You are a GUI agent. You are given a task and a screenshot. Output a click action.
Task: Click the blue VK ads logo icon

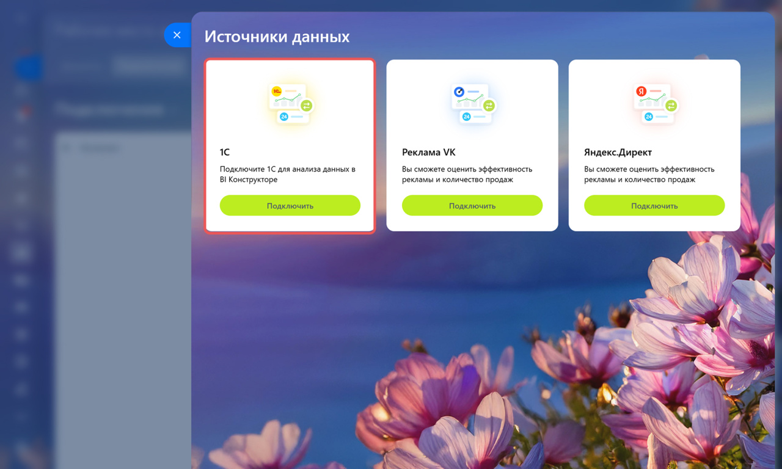[x=459, y=92]
